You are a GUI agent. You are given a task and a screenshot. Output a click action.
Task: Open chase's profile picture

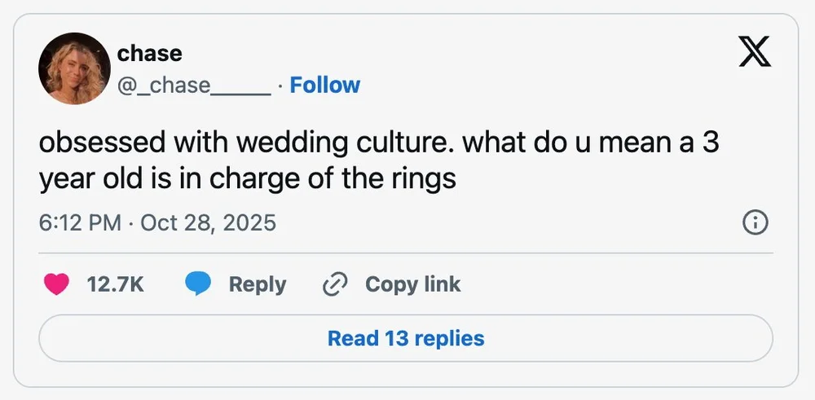[74, 68]
